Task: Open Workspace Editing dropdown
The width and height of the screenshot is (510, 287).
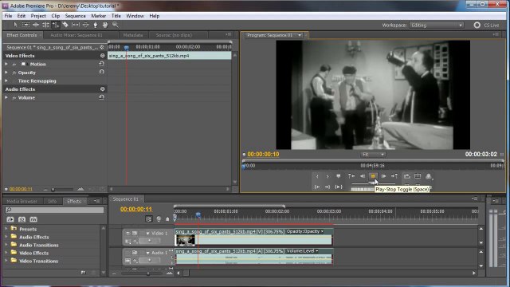Action: click(437, 25)
